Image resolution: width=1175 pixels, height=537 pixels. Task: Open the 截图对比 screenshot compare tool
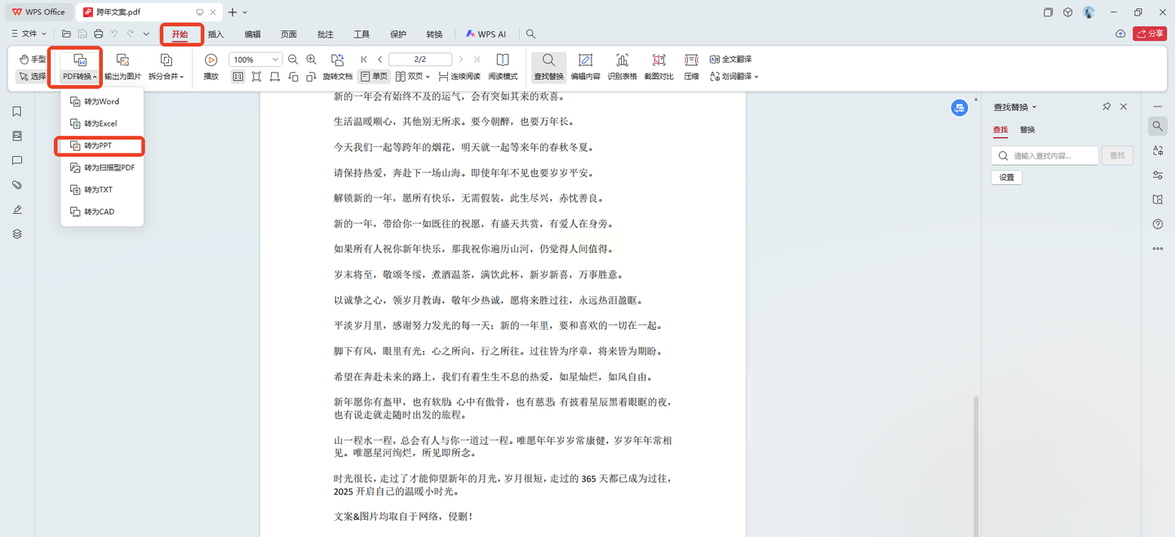[658, 60]
